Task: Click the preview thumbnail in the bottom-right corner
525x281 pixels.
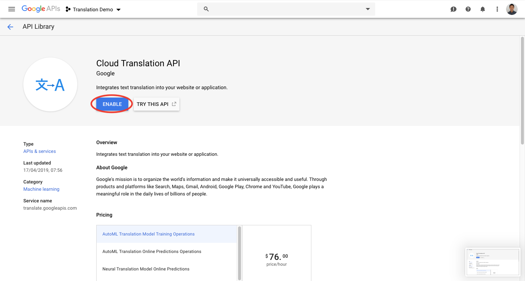Action: pyautogui.click(x=493, y=262)
